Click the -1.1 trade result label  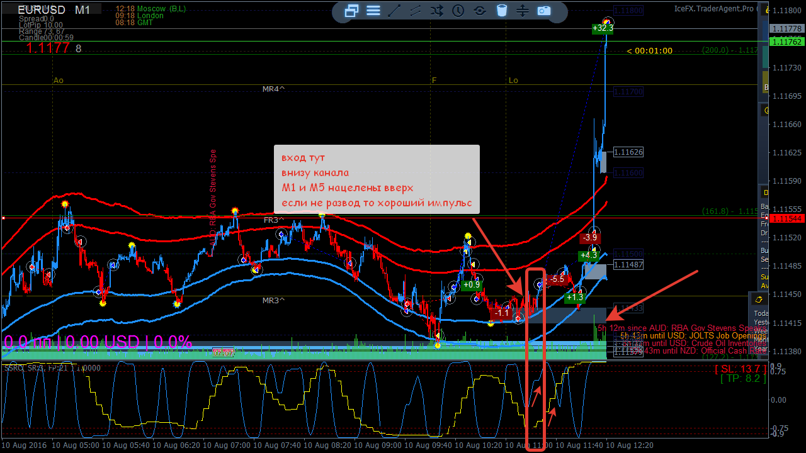pyautogui.click(x=502, y=313)
